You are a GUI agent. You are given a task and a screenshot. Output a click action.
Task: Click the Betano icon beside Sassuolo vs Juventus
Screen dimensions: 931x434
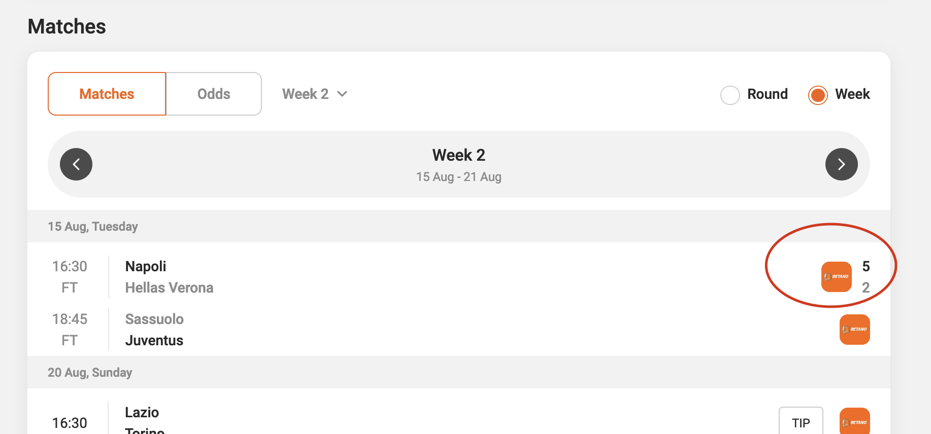(855, 329)
